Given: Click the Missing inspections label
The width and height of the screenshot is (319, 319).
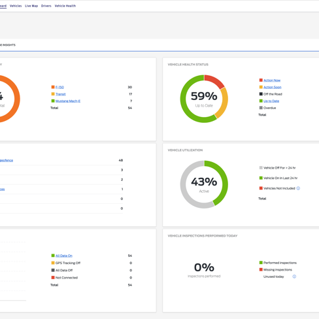Looking at the screenshot, I should [278, 270].
